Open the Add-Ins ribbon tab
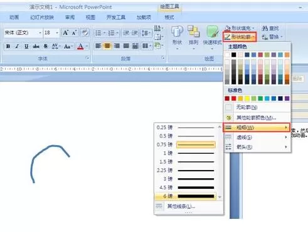This screenshot has height=232, width=308. pyautogui.click(x=144, y=18)
